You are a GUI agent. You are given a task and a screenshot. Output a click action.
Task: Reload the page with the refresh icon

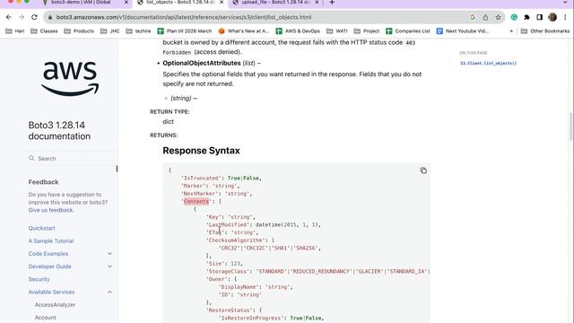(x=34, y=17)
